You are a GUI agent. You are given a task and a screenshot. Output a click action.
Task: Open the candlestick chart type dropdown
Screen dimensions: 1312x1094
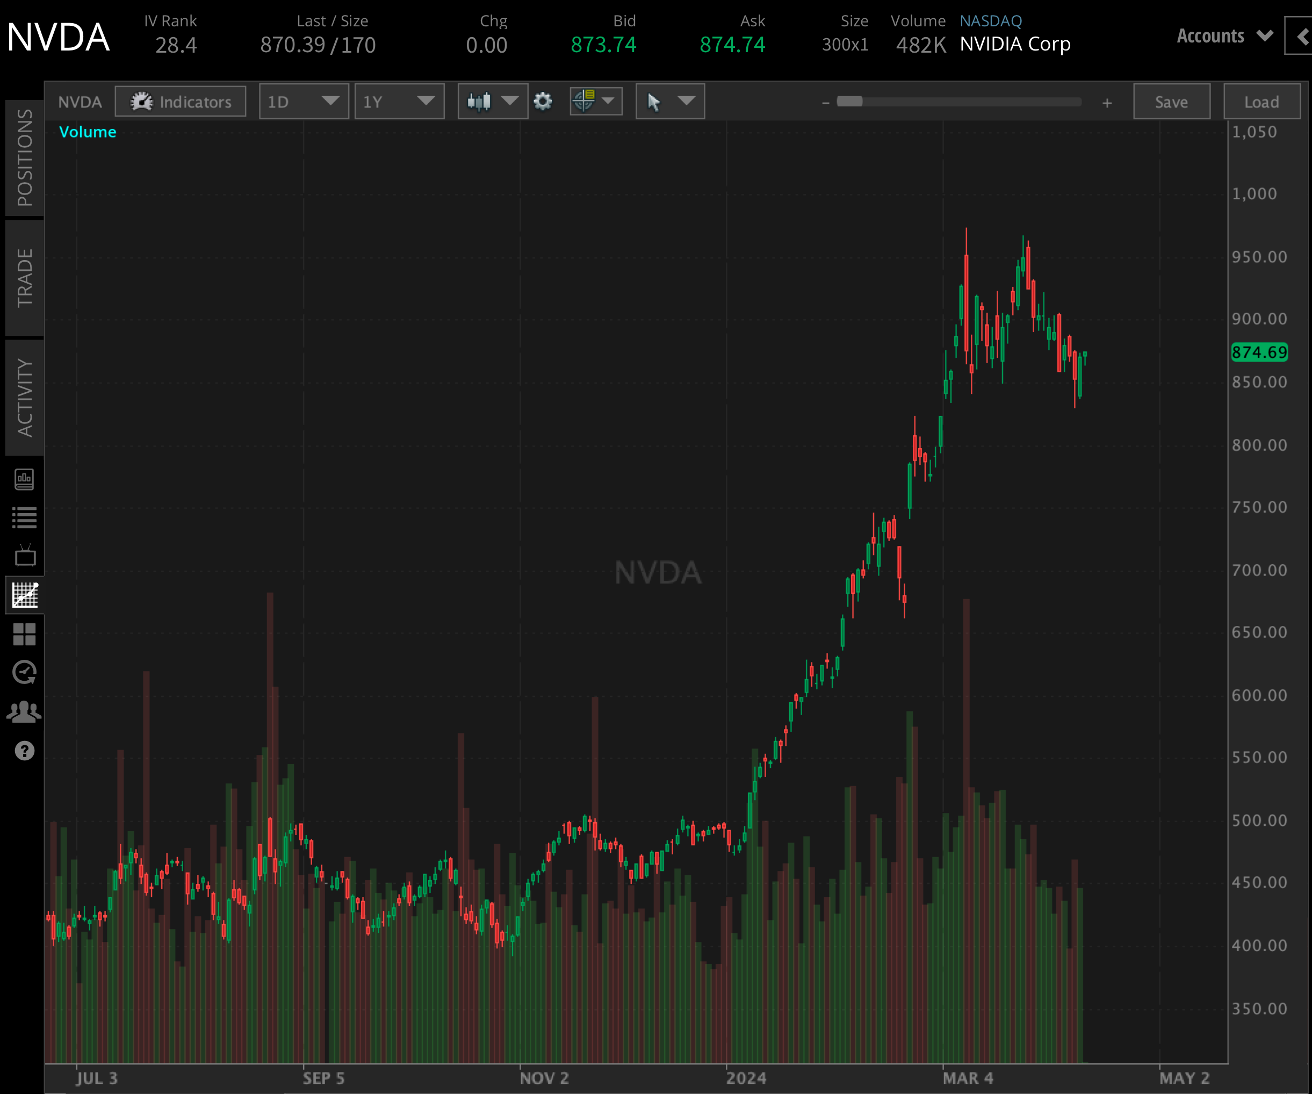(492, 101)
